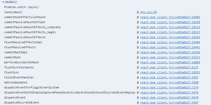
Task: Click the '(anonymous)' stack frame
Action: pos(13,12)
